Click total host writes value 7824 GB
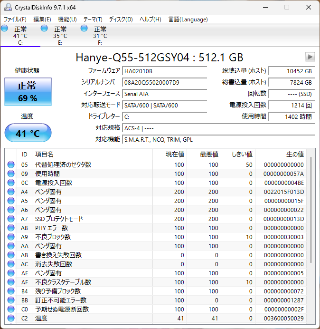Viewport: 320px width, 329px height. 292,82
